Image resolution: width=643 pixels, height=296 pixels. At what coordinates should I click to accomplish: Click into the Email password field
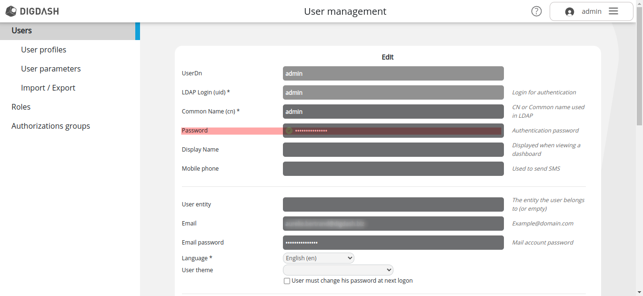tap(393, 243)
